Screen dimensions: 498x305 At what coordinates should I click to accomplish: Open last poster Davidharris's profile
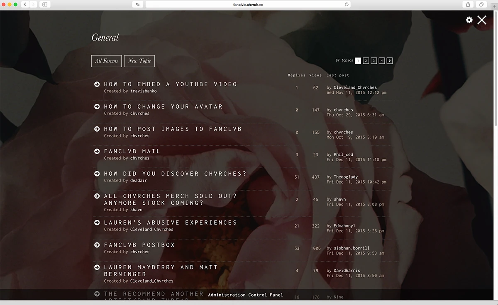tap(347, 271)
